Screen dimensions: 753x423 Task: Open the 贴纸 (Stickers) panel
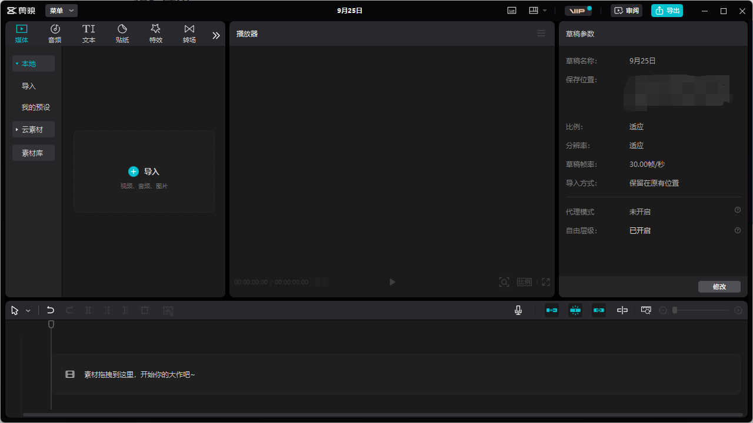pos(122,33)
